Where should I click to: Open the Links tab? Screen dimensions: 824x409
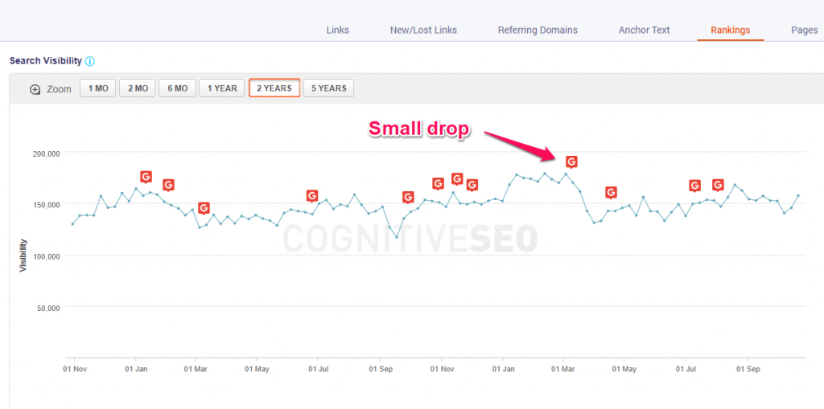click(338, 31)
